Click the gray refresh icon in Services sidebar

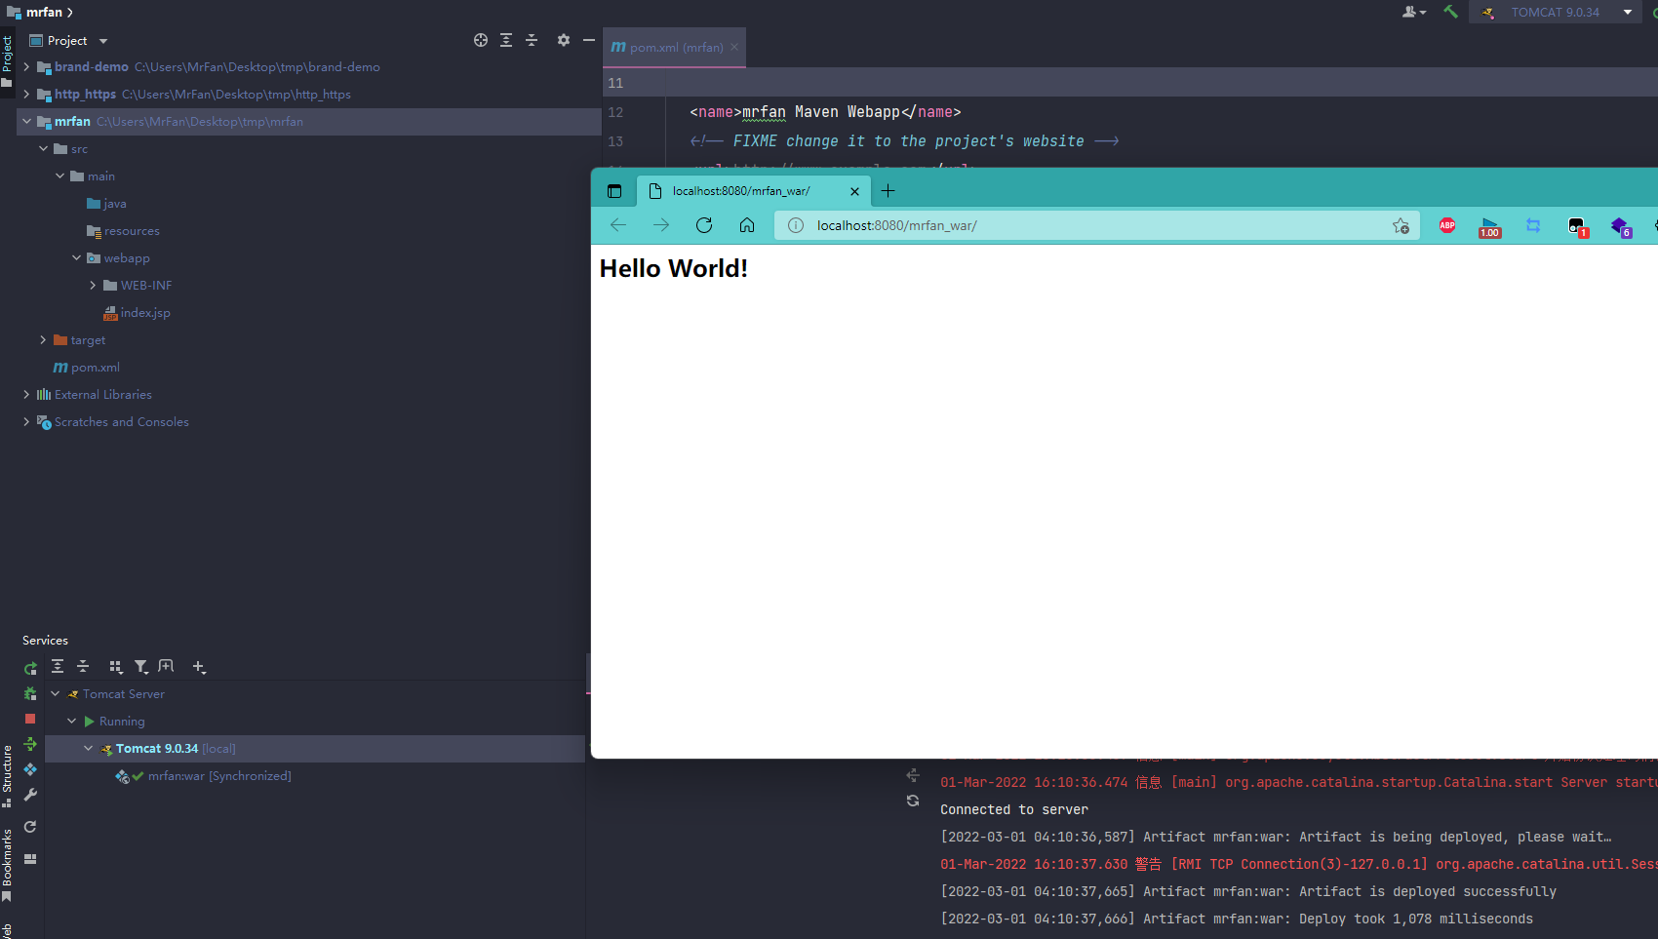click(x=30, y=827)
